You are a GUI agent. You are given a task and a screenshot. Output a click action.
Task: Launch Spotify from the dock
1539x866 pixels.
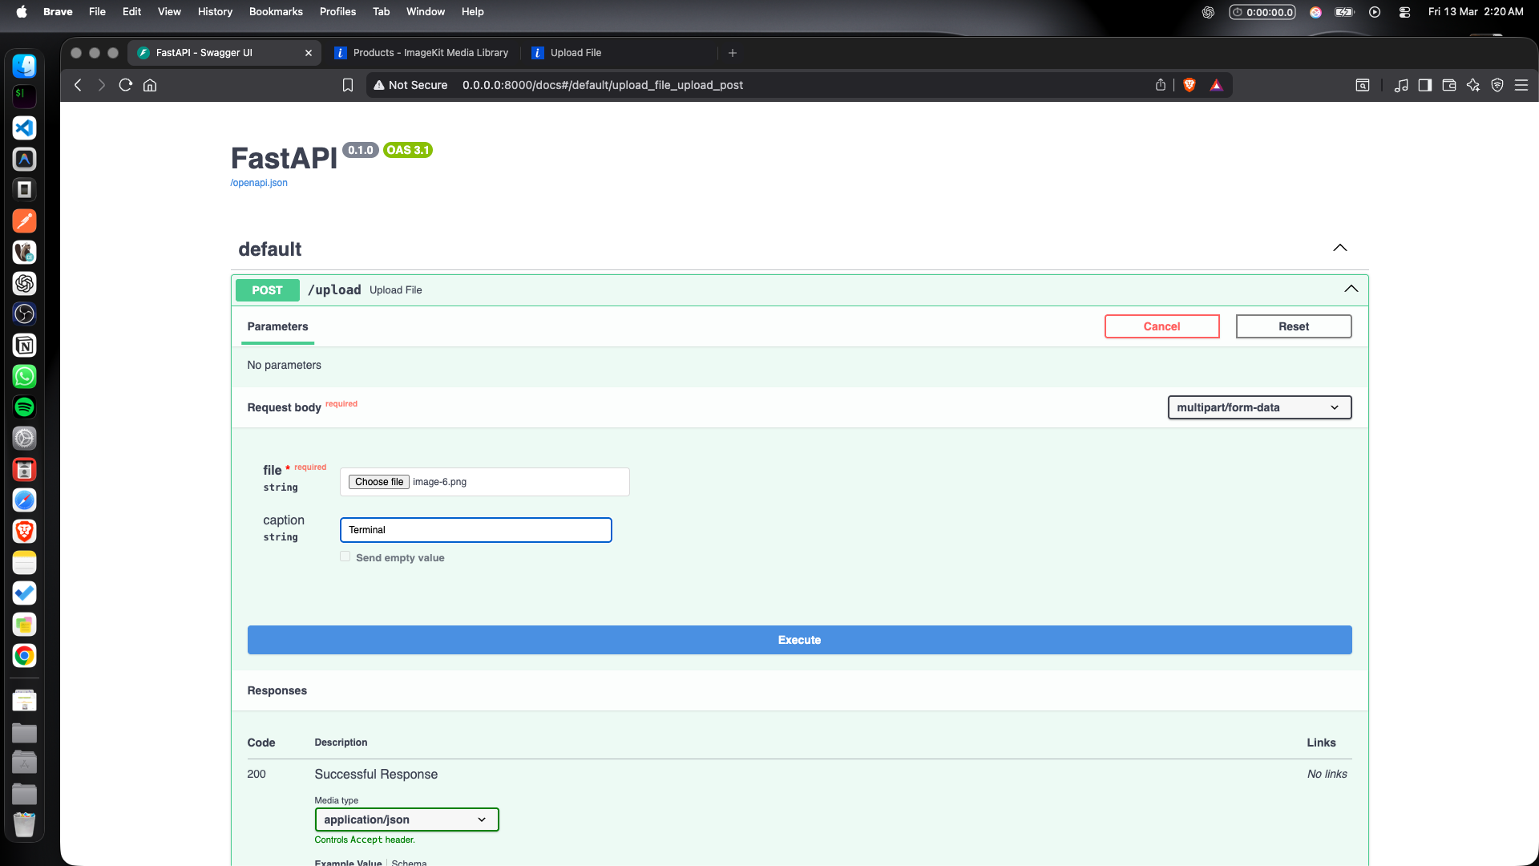tap(25, 407)
